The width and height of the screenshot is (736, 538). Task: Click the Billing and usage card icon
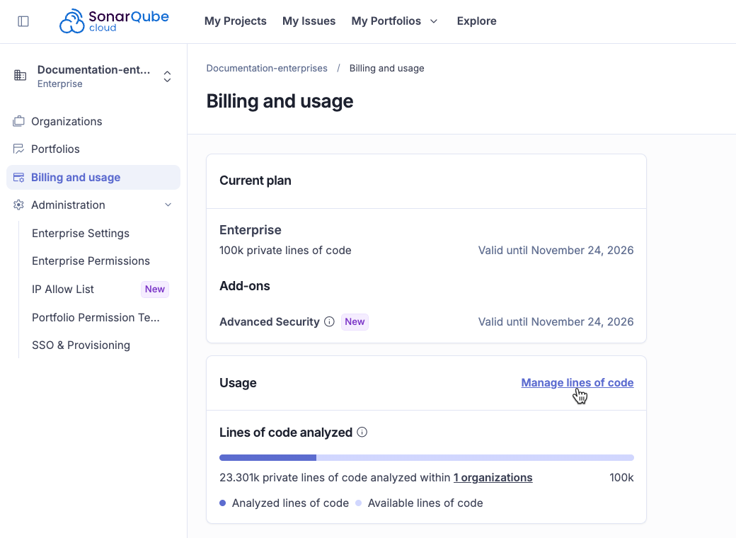click(19, 178)
